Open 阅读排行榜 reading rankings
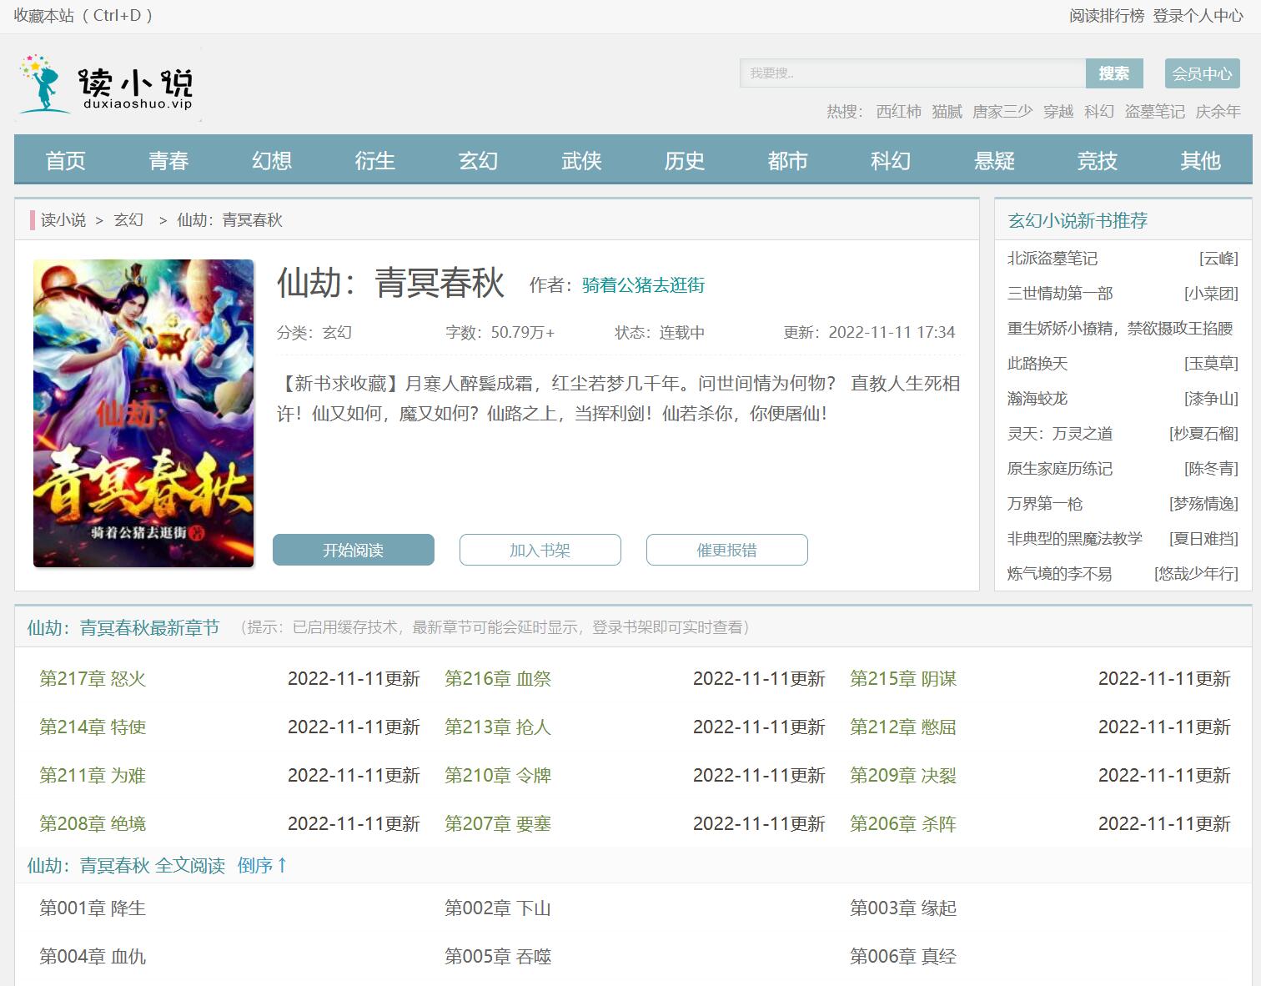 click(1107, 16)
